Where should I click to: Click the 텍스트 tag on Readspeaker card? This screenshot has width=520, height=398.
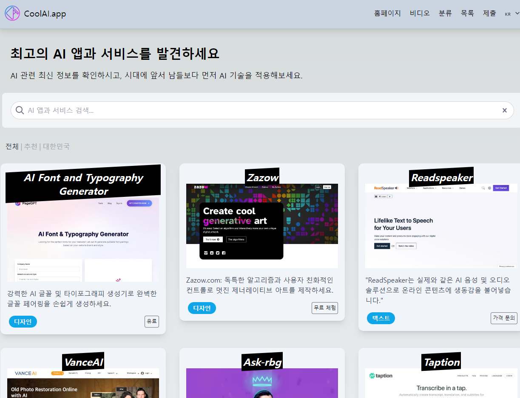tap(381, 318)
